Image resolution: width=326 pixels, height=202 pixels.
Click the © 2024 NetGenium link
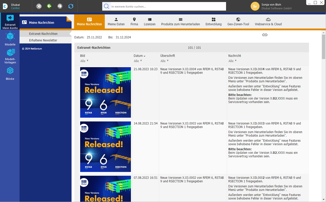[32, 48]
